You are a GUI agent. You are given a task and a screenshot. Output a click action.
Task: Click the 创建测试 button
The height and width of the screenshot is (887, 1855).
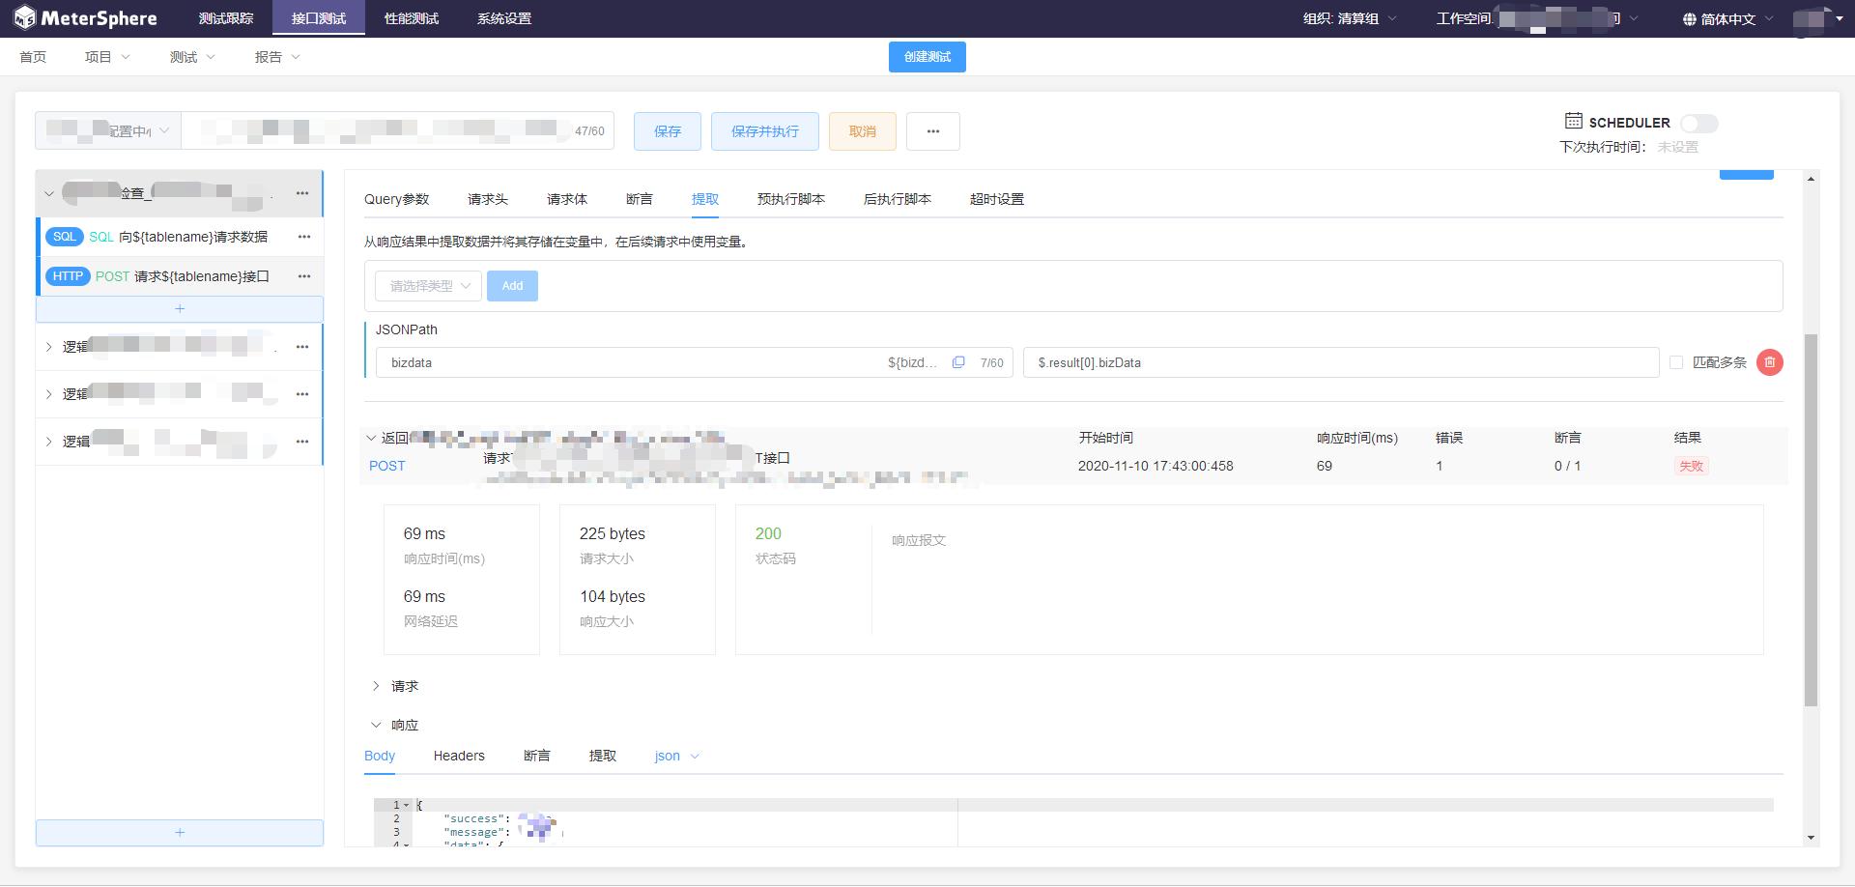point(927,56)
